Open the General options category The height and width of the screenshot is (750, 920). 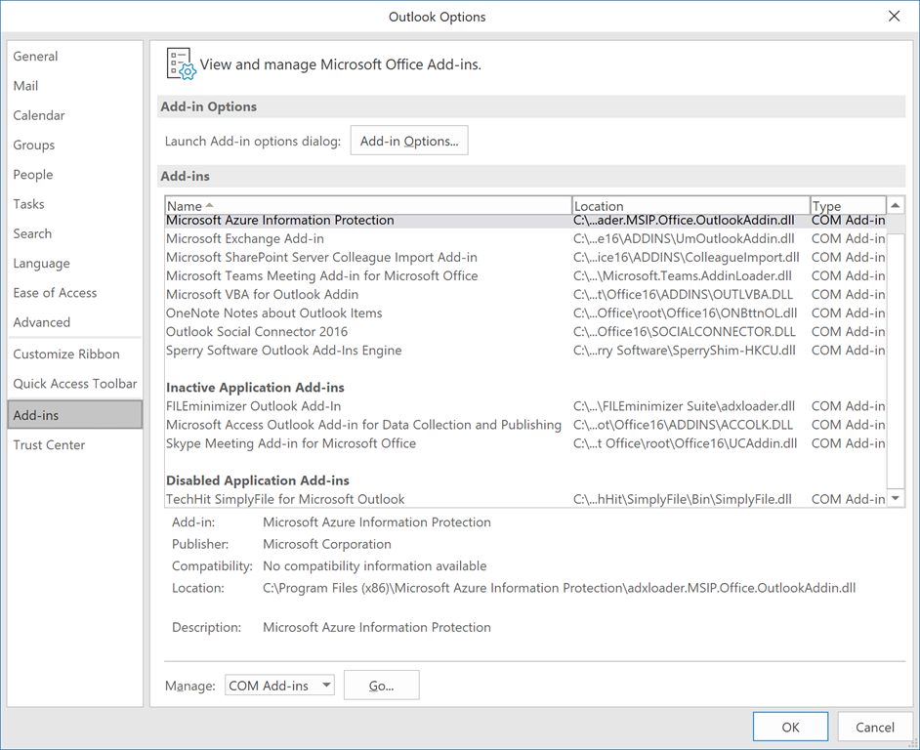point(36,57)
